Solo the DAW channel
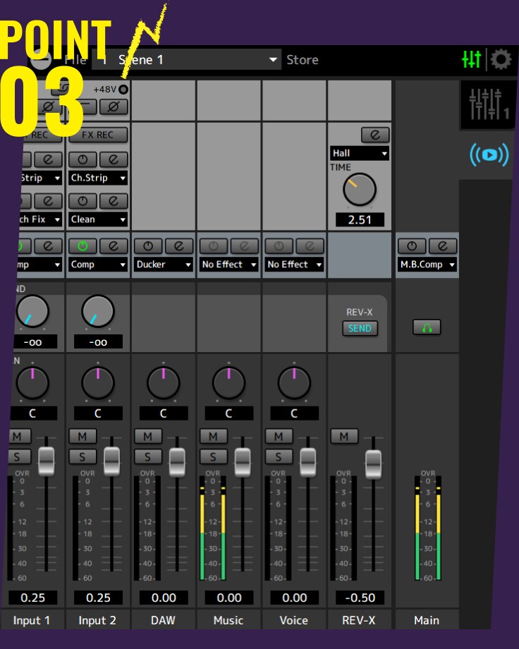 click(148, 457)
